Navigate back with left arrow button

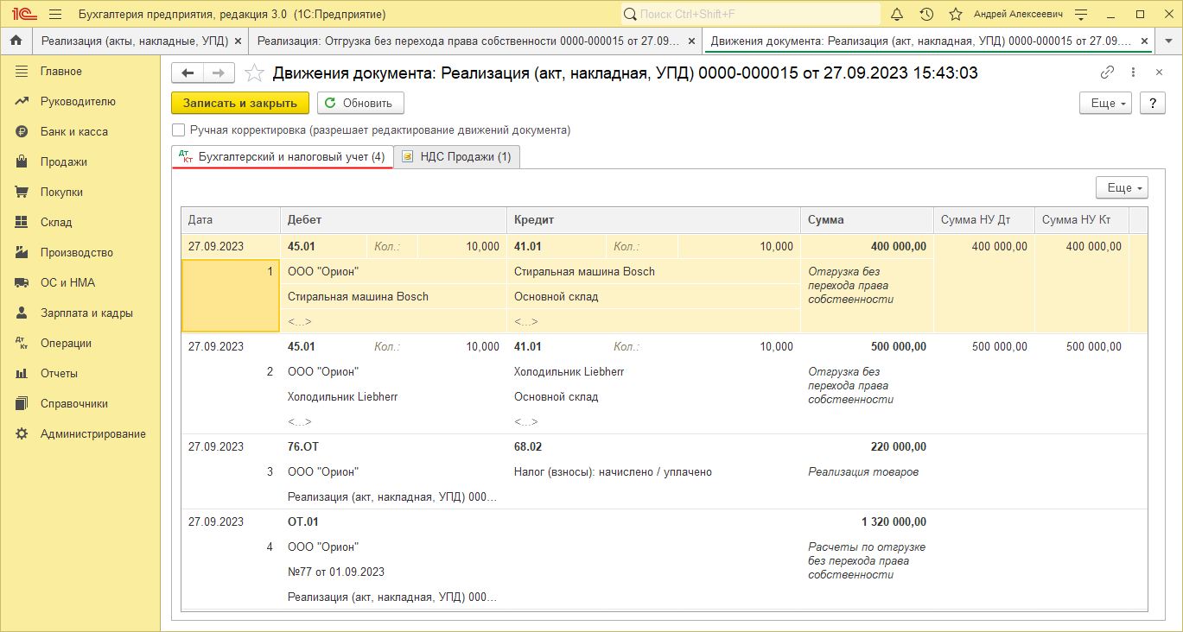188,73
